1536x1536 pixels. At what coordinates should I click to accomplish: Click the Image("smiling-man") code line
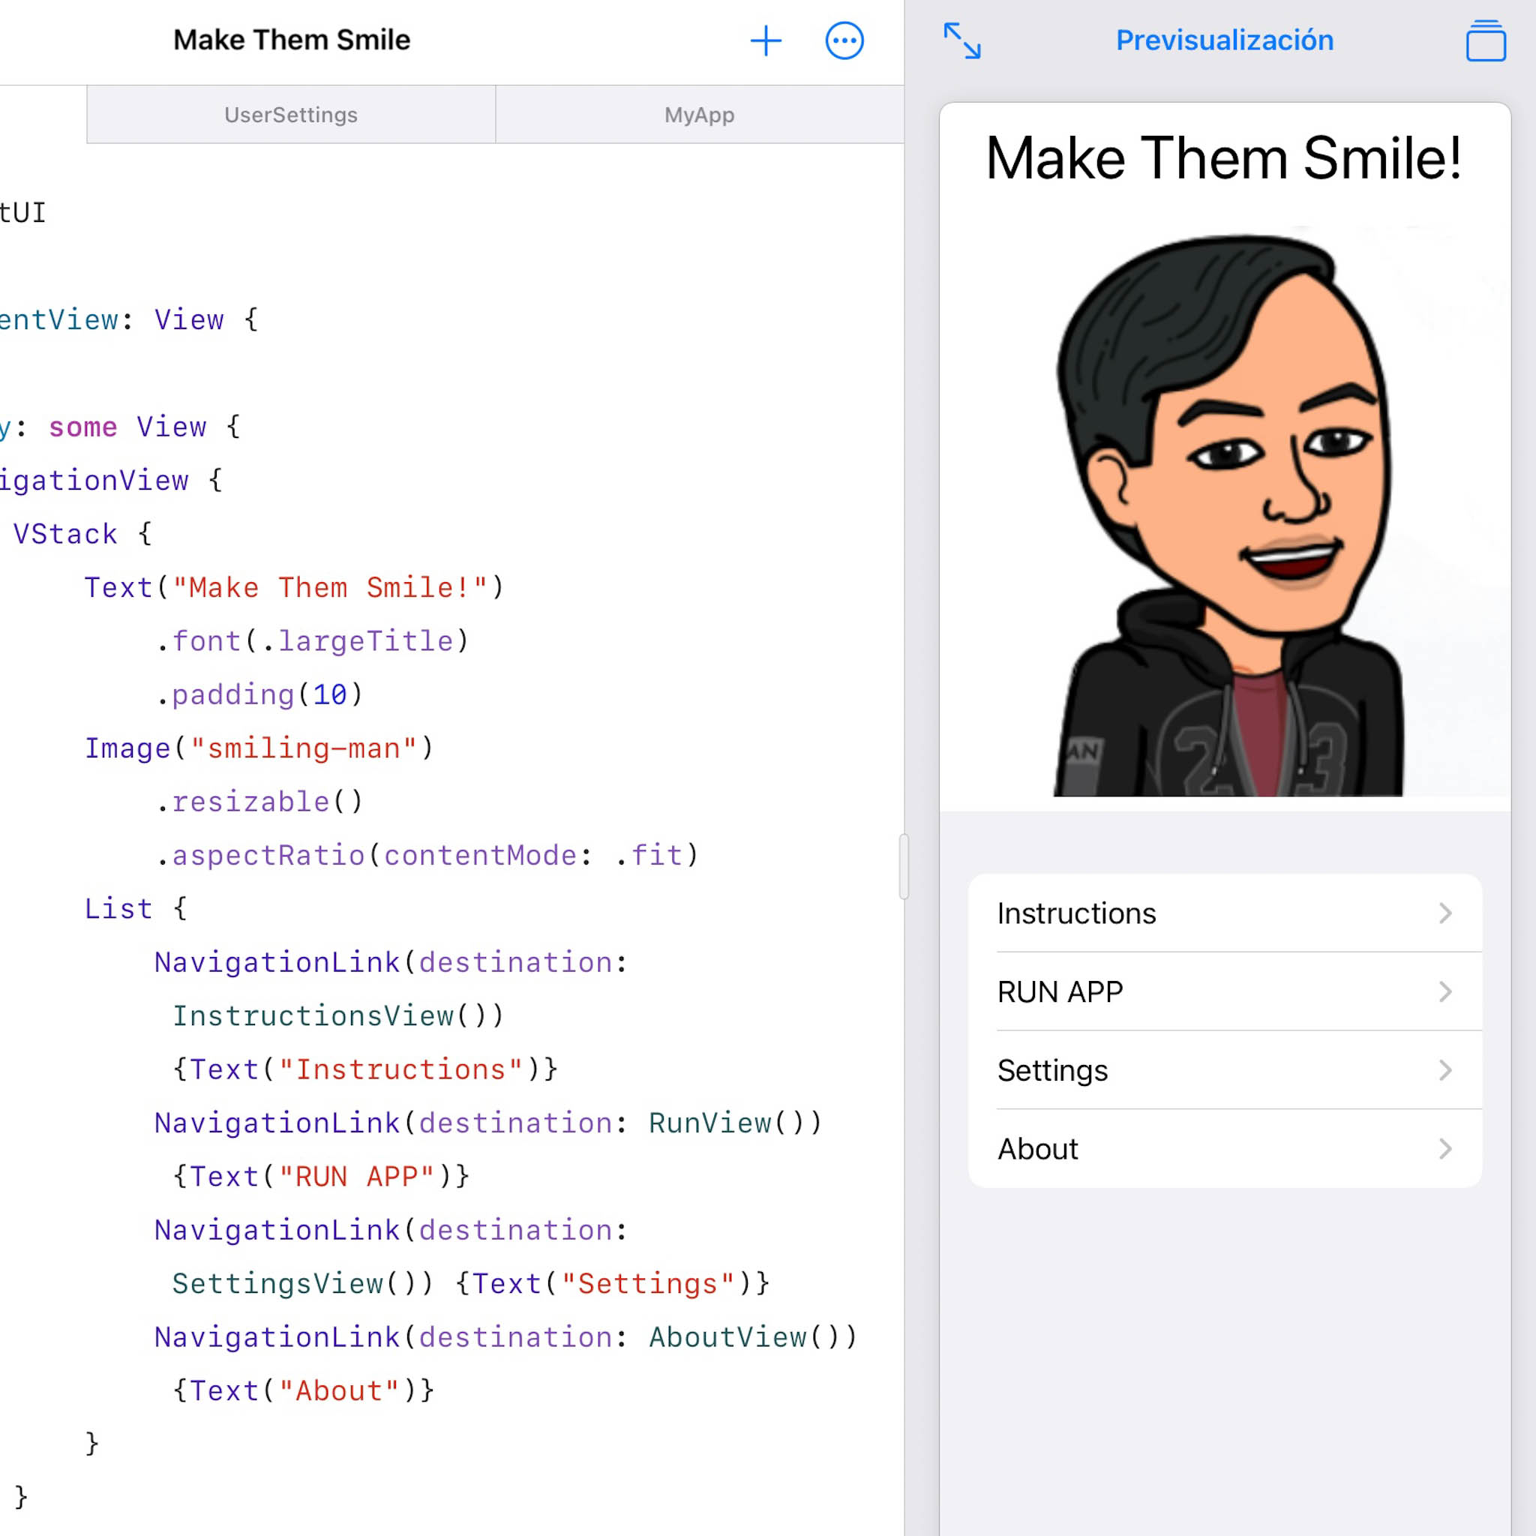[x=259, y=748]
